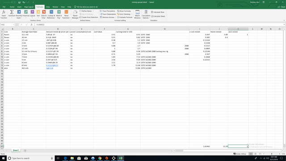The image size is (286, 161).
Task: Click the Name Box showing K42
Action: tap(8, 25)
